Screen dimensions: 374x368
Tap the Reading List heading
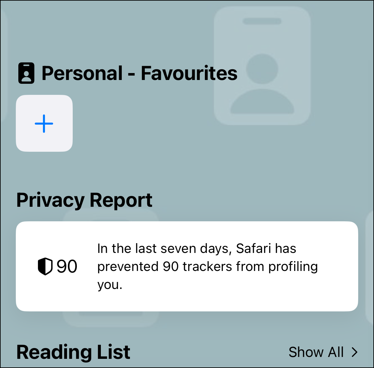point(73,352)
